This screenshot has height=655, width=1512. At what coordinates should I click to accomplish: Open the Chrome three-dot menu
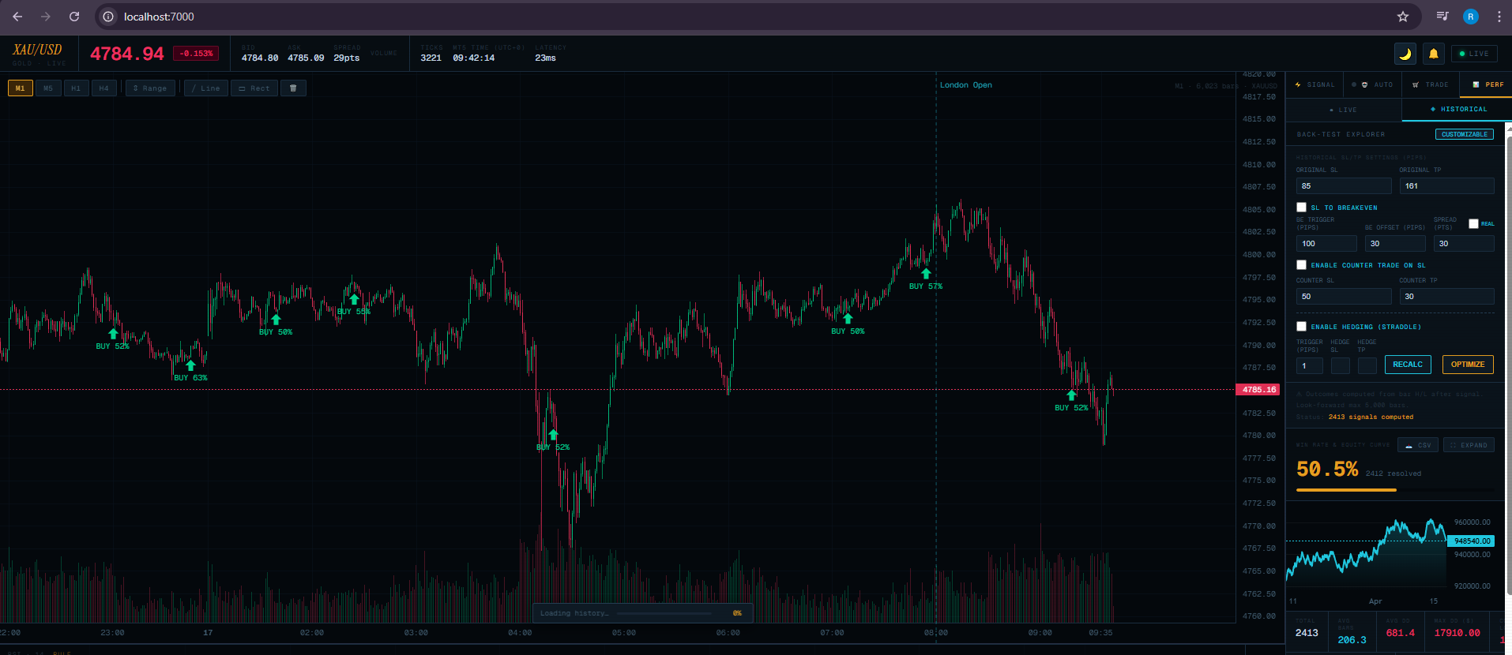(1499, 17)
